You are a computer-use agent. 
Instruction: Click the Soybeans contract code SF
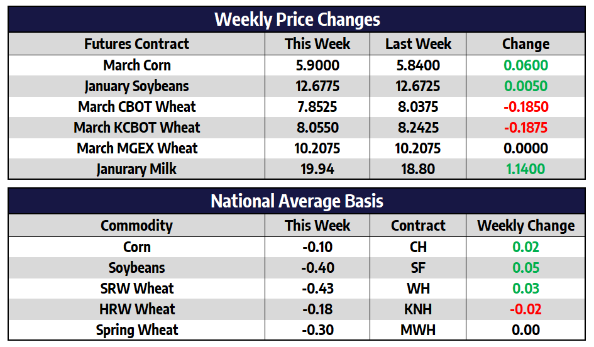(418, 268)
